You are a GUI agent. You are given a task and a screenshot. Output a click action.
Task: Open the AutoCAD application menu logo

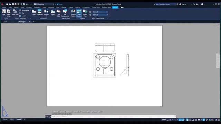(x=2, y=4)
